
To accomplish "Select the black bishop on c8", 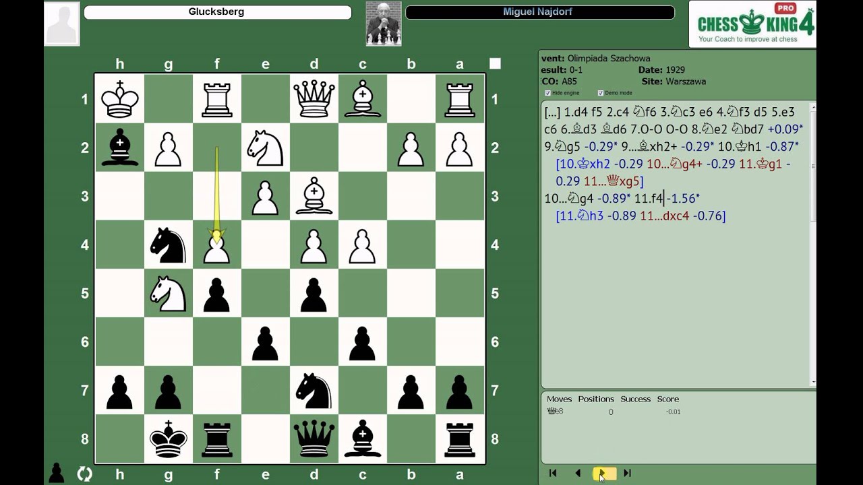I will 363,439.
